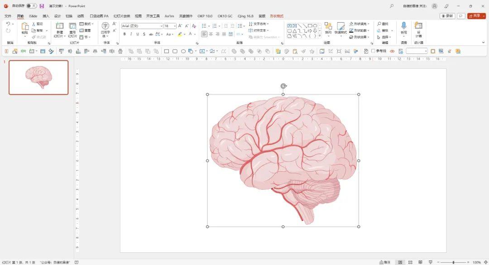Open the 插入 Insert tab
The width and height of the screenshot is (489, 265).
pos(46,16)
